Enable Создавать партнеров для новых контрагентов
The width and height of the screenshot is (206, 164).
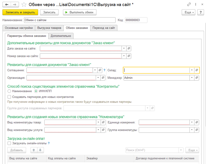pos(9,97)
